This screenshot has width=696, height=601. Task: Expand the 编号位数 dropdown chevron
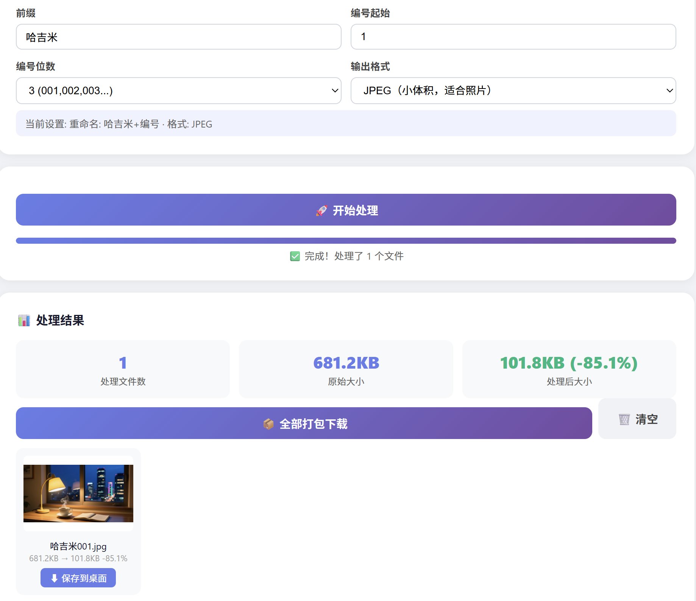335,91
